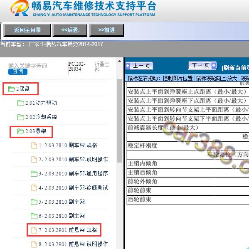Click the 后轮前束 row
This screenshot has height=249, width=249.
(x=188, y=200)
